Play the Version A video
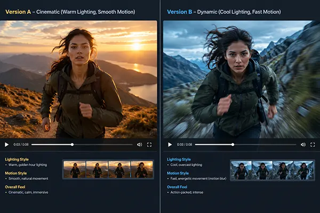This screenshot has width=320, height=213. click(6, 145)
